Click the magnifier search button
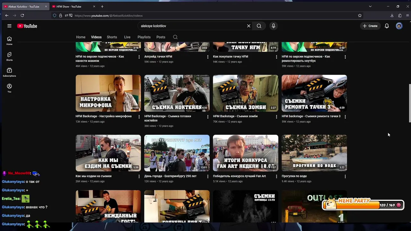411x231 pixels. click(259, 26)
